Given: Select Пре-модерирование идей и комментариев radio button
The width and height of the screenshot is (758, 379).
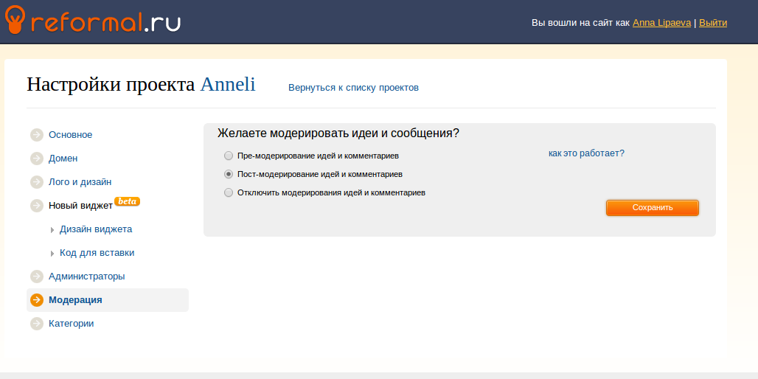Looking at the screenshot, I should click(x=229, y=156).
